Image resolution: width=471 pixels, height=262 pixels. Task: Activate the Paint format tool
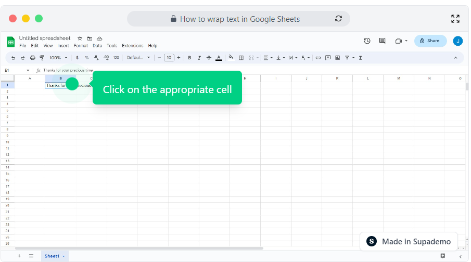coord(42,58)
